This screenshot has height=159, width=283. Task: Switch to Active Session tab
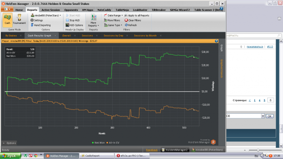click(x=51, y=10)
